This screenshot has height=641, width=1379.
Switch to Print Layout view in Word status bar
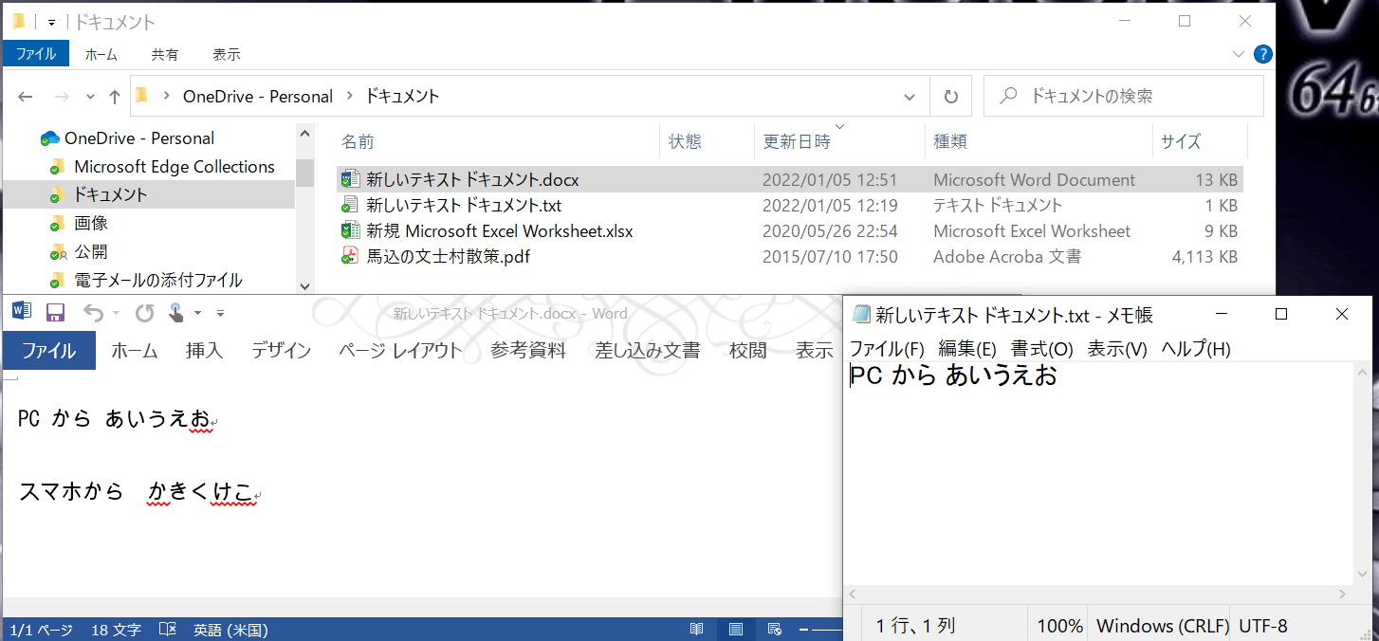(x=736, y=629)
